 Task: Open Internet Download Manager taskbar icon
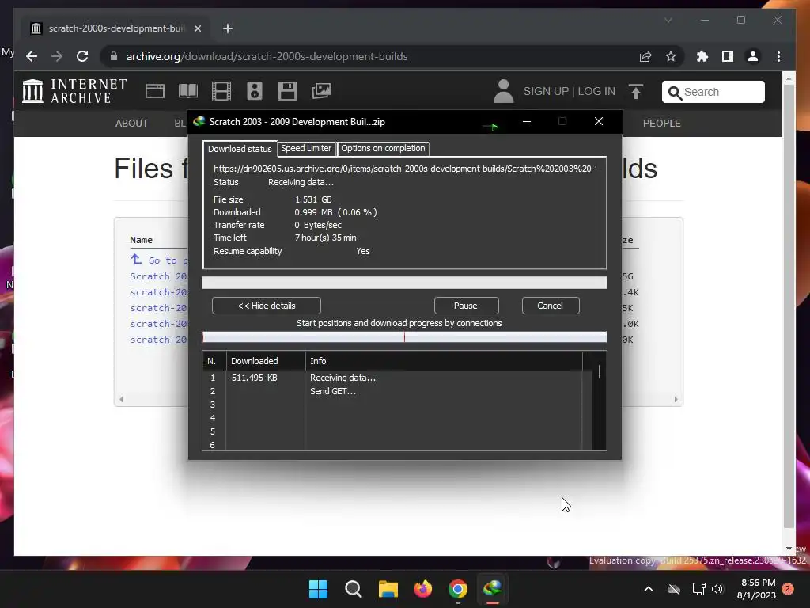click(x=493, y=589)
